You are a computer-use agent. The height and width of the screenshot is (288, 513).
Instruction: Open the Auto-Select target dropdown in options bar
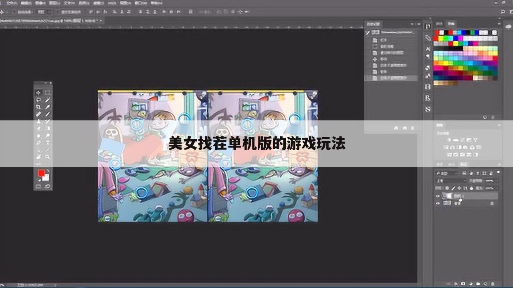coord(44,12)
